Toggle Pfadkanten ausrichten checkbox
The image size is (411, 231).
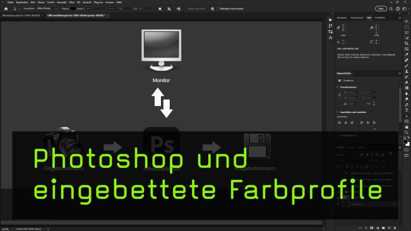218,9
